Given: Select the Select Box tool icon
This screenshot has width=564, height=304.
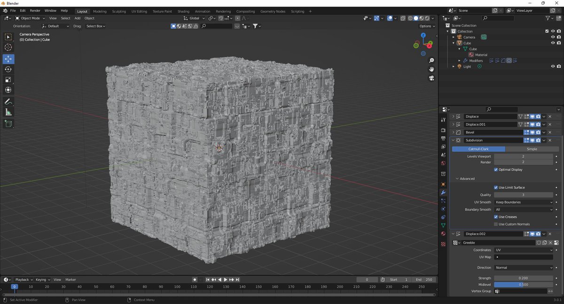Looking at the screenshot, I should pyautogui.click(x=8, y=37).
